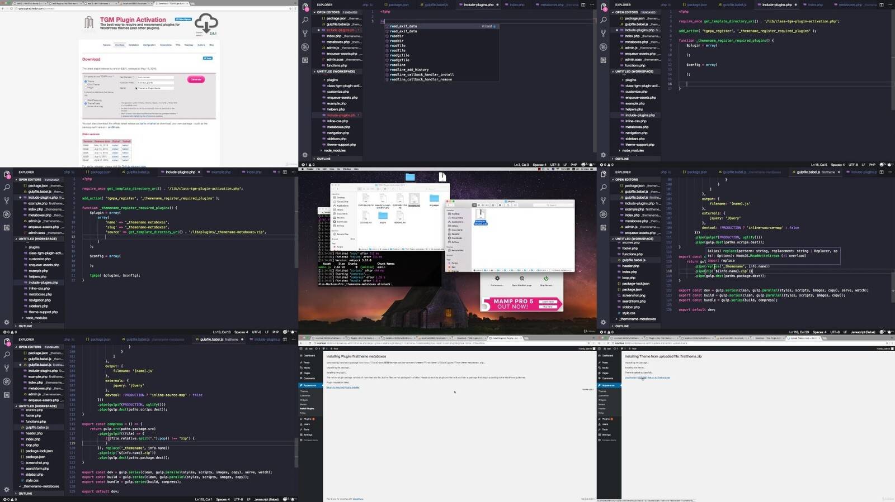Click the notification bell in the window at Ln 16, Col 5

[x=889, y=165]
